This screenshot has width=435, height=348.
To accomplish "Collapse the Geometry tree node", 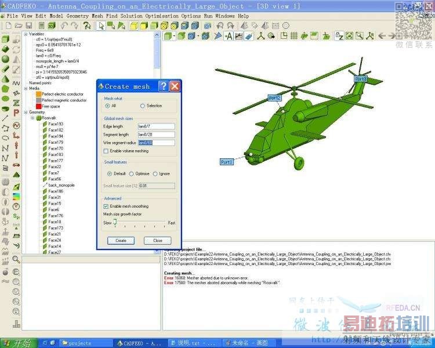I will (x=26, y=112).
